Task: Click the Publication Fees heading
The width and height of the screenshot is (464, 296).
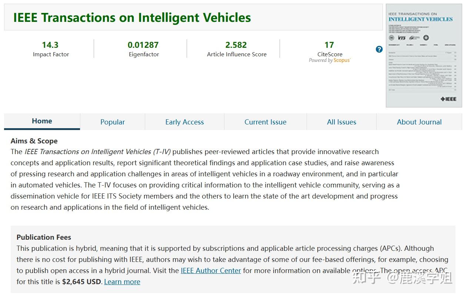Action: pos(44,237)
